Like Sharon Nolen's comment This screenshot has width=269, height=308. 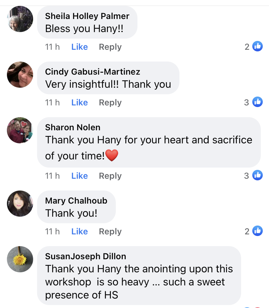point(80,176)
